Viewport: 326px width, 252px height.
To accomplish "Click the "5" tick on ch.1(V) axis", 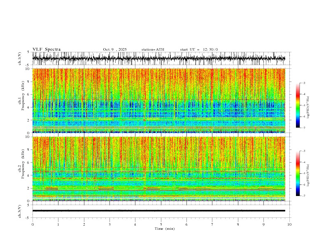I will coord(28,52).
